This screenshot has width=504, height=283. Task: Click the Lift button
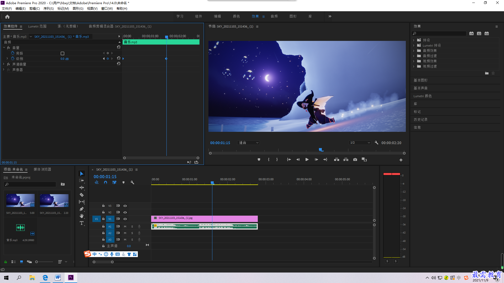point(337,160)
